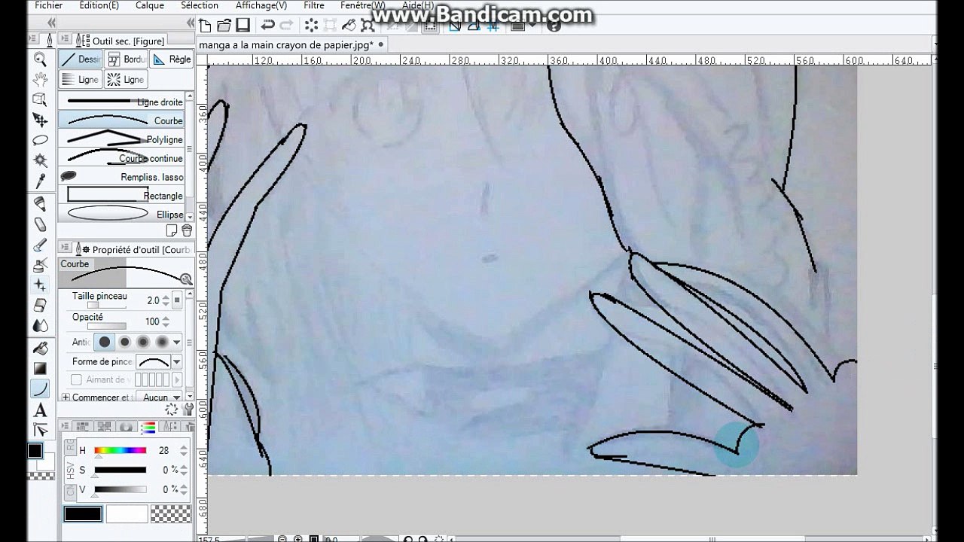Save the document with the floppy icon
The width and height of the screenshot is (964, 542).
coord(242,26)
